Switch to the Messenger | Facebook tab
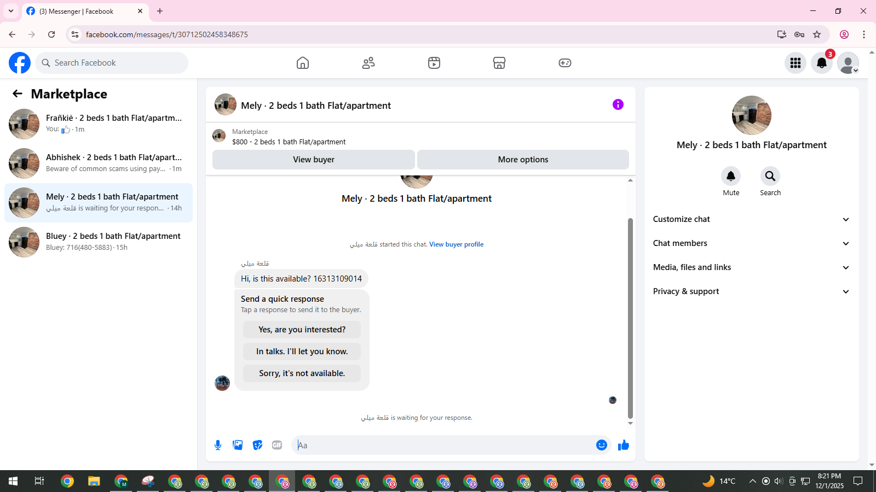Viewport: 876px width, 492px height. pos(85,11)
